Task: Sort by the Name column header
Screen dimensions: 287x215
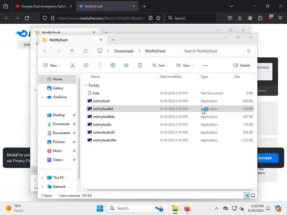Action: 95,77
